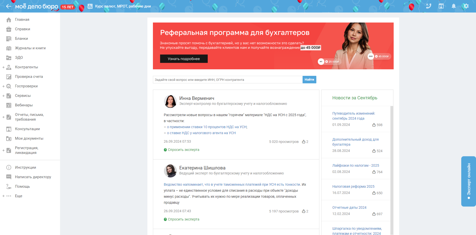Go to Консультации section
Image resolution: width=476 pixels, height=235 pixels.
click(27, 129)
